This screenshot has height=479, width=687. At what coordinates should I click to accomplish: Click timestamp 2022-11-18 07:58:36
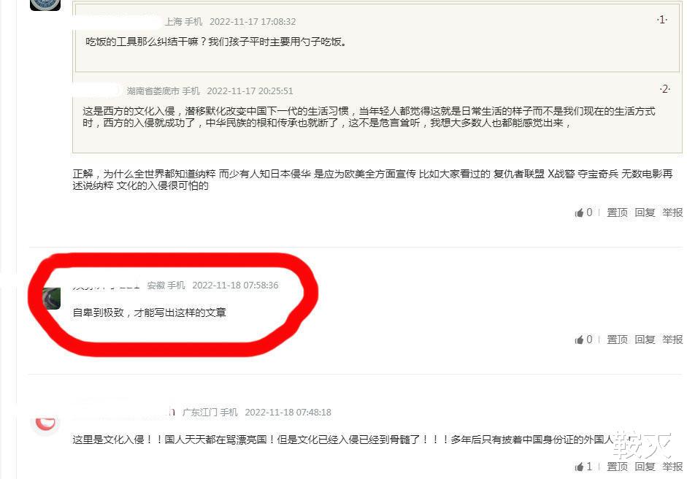pos(235,286)
